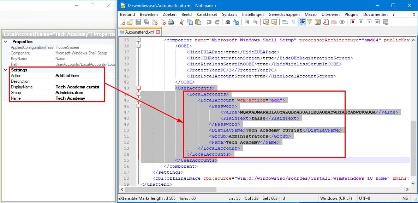Click the Print icon in toolbar
This screenshot has height=203, width=418.
pyautogui.click(x=171, y=22)
